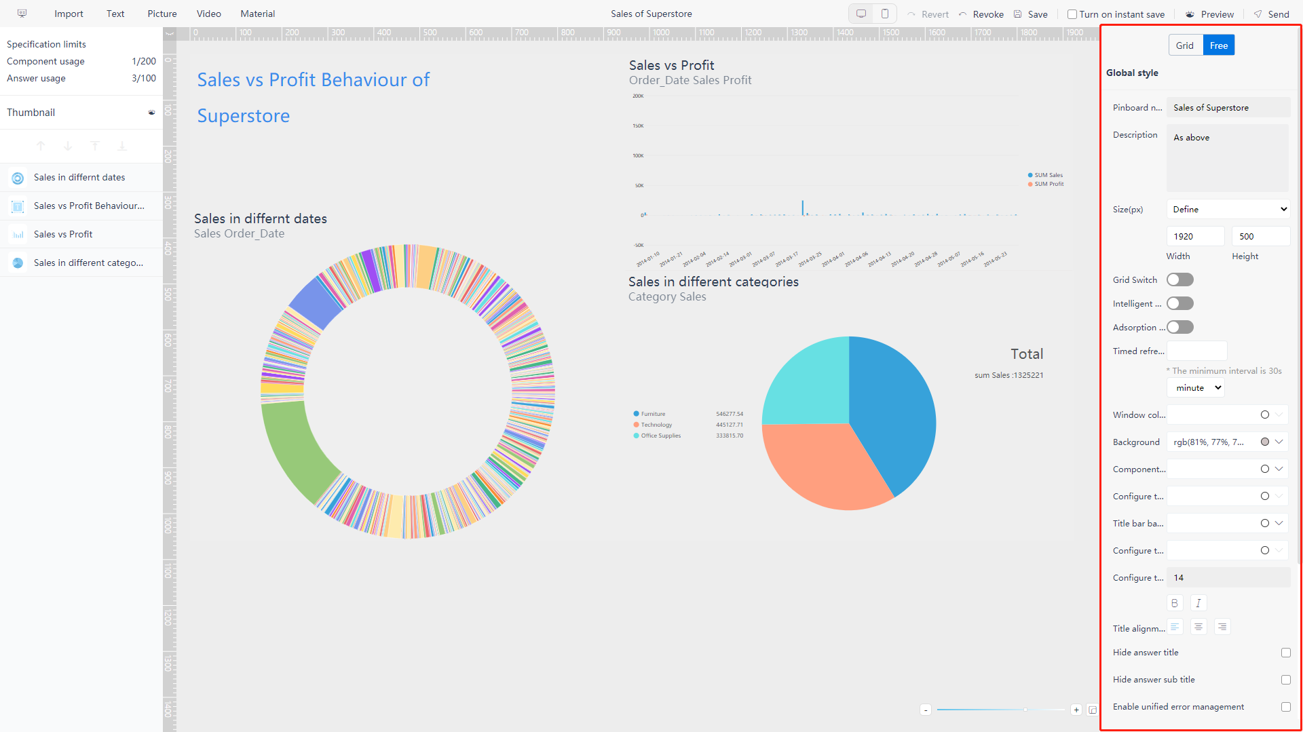The image size is (1303, 732).
Task: Switch layout mode to Free
Action: (1219, 45)
